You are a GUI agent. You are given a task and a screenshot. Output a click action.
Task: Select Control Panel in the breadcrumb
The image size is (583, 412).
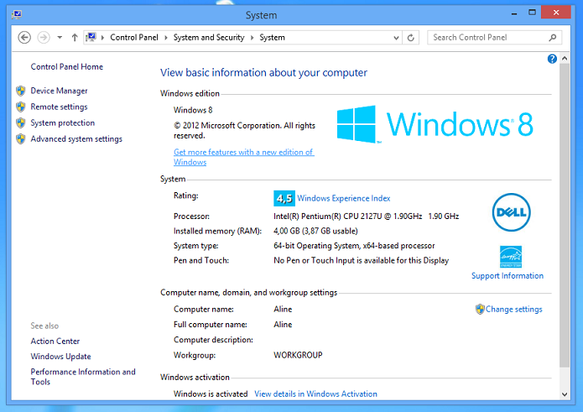tap(134, 38)
